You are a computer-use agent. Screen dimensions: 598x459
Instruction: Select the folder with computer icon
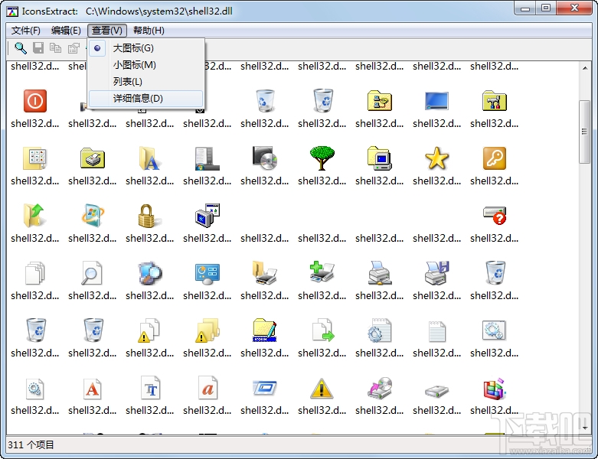[380, 158]
